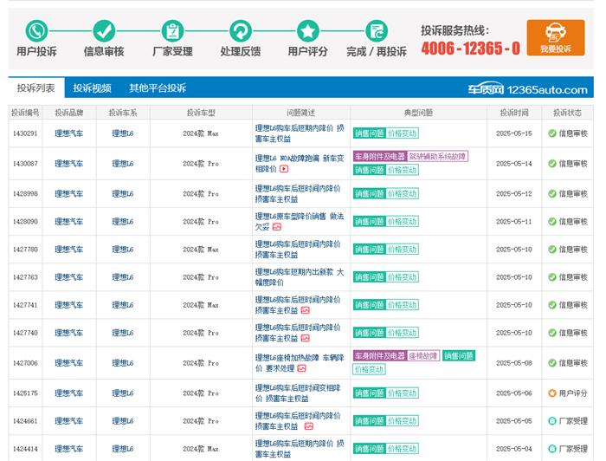This screenshot has height=461, width=606.
Task: Click 2024款 Max in row 1427741
Action: click(201, 305)
